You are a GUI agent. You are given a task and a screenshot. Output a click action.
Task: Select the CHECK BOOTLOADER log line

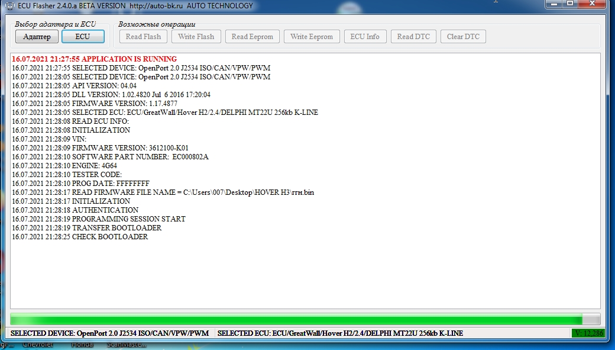click(80, 237)
